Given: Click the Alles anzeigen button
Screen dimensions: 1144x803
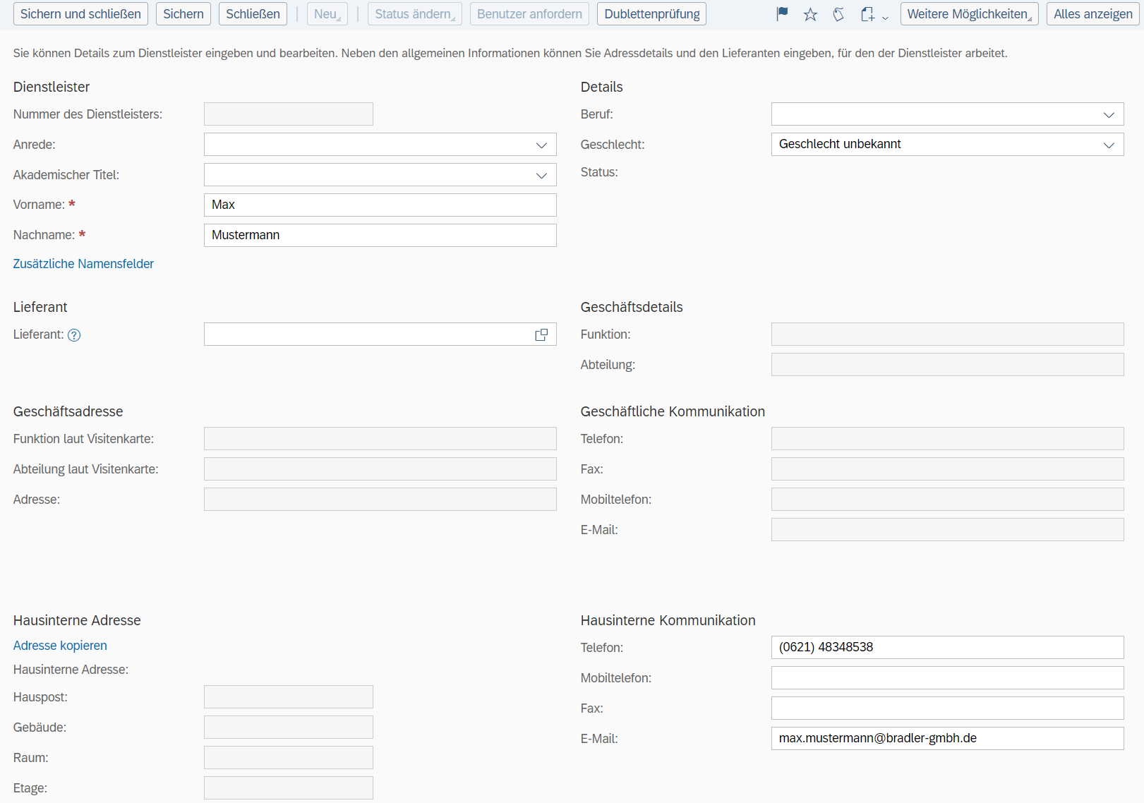Looking at the screenshot, I should click(x=1093, y=14).
